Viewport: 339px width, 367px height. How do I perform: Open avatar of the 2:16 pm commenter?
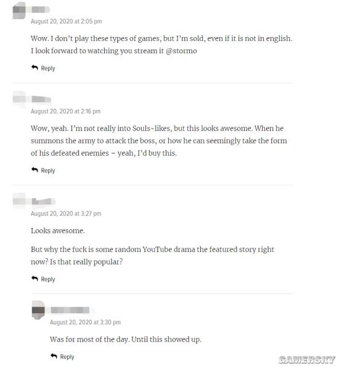coord(19,99)
